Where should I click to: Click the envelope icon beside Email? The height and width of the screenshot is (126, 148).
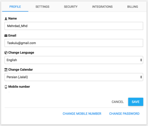tap(6, 35)
